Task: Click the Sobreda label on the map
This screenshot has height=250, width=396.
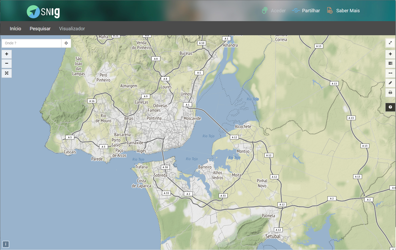Action: 160,175
